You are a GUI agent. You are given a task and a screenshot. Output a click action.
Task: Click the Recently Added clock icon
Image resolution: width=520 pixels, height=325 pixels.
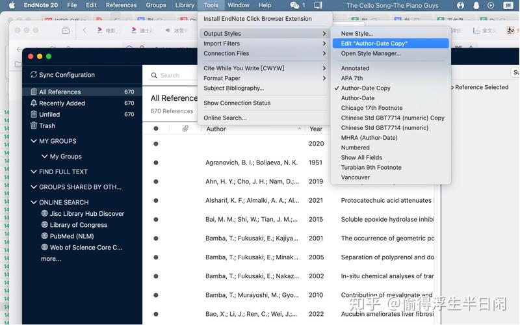pyautogui.click(x=34, y=103)
